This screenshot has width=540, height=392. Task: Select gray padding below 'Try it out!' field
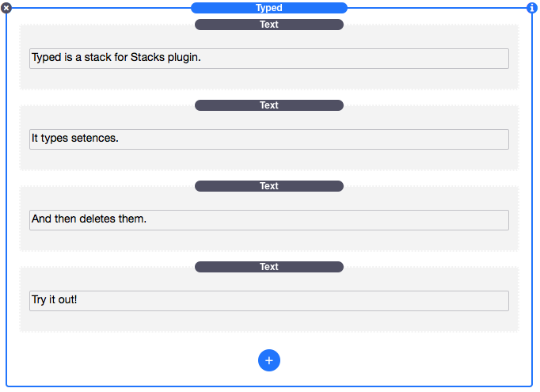coord(269,322)
